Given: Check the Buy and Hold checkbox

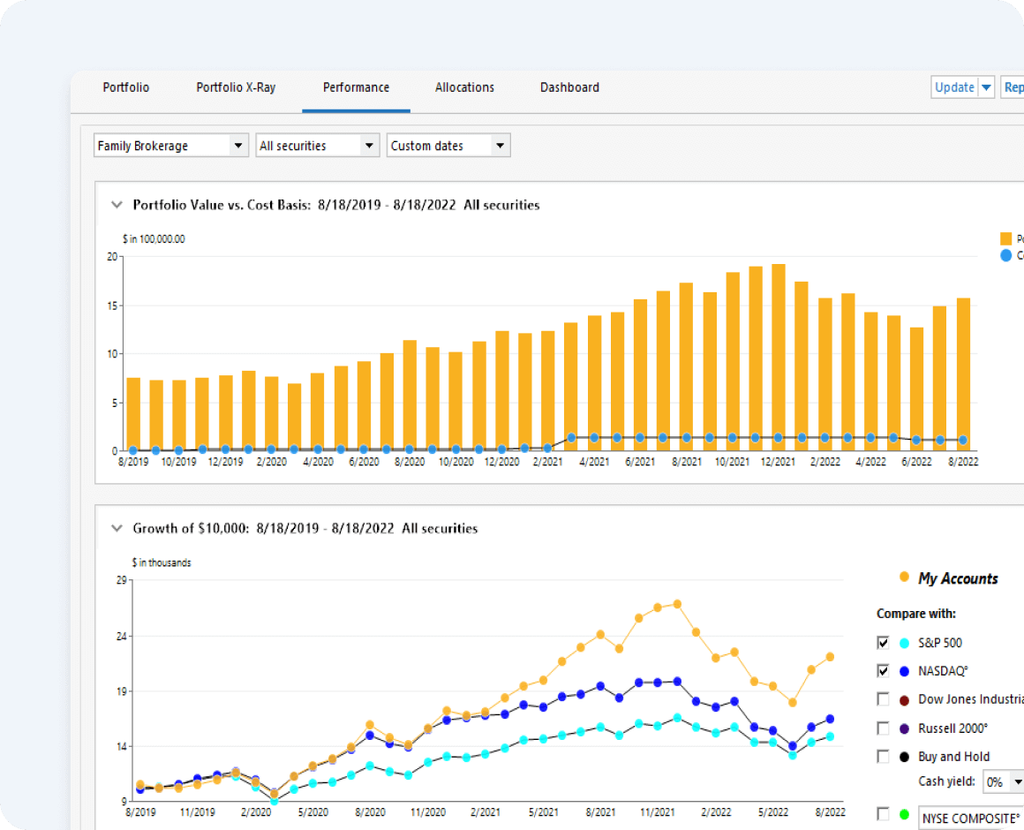Looking at the screenshot, I should coord(883,756).
